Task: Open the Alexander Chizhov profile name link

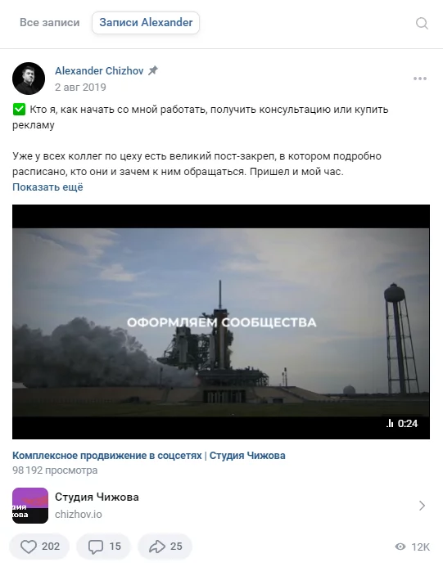Action: pos(99,70)
